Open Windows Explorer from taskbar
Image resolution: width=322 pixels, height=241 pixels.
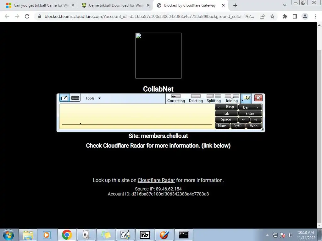pos(28,235)
